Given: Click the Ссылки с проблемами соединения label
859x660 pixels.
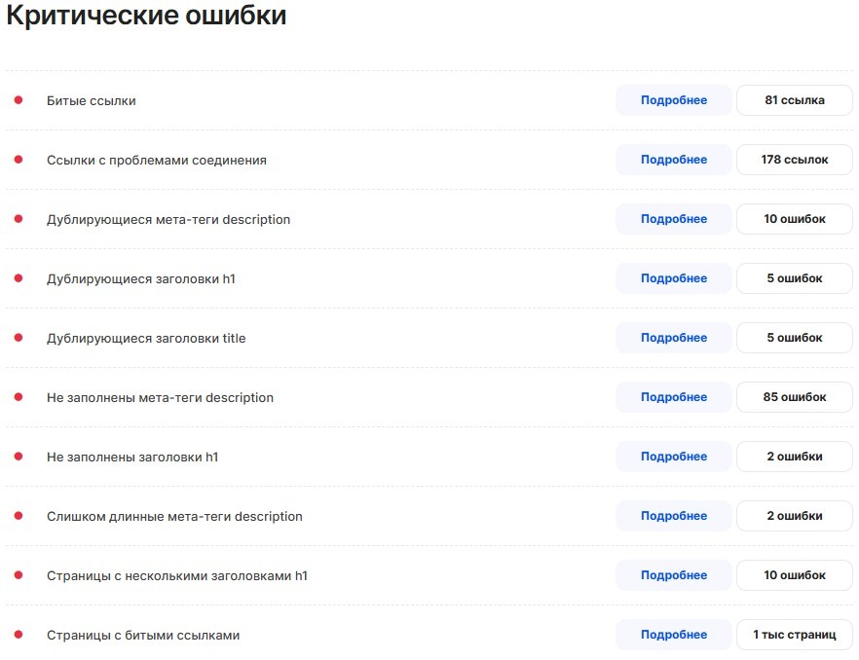Looking at the screenshot, I should 156,161.
